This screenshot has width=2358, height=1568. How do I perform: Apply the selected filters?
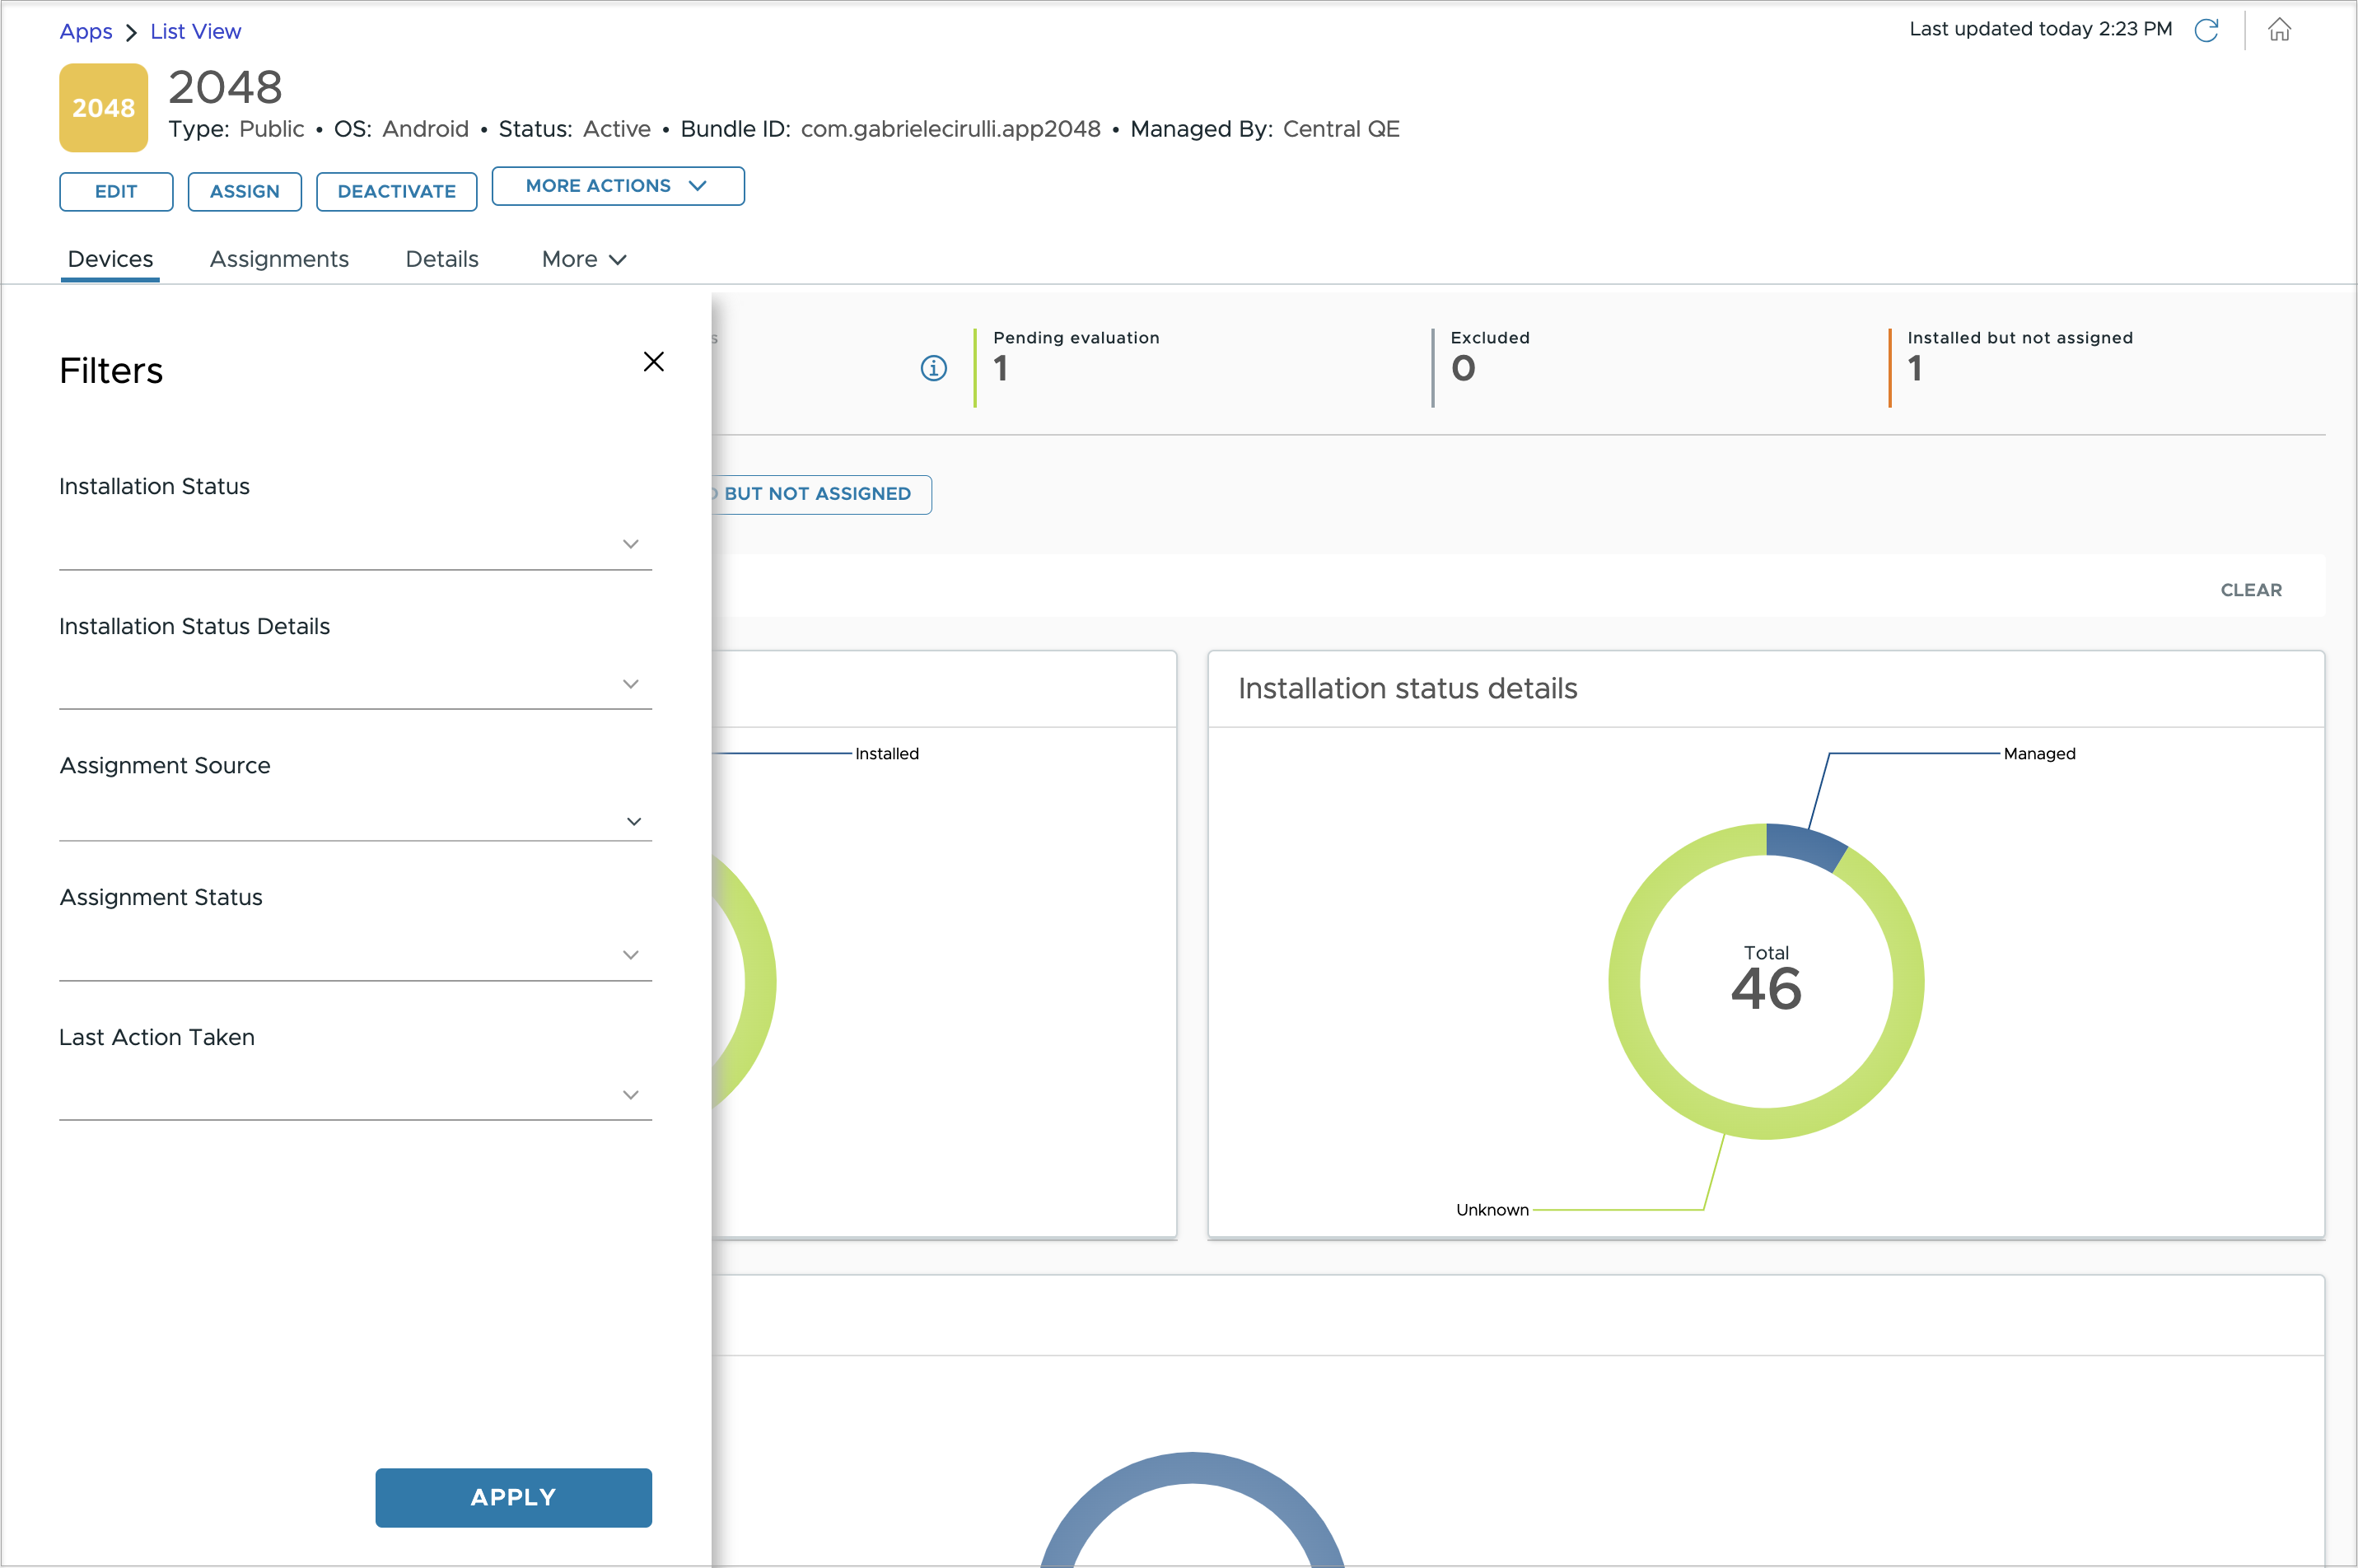[514, 1497]
